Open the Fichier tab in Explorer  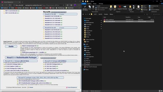[84, 4]
